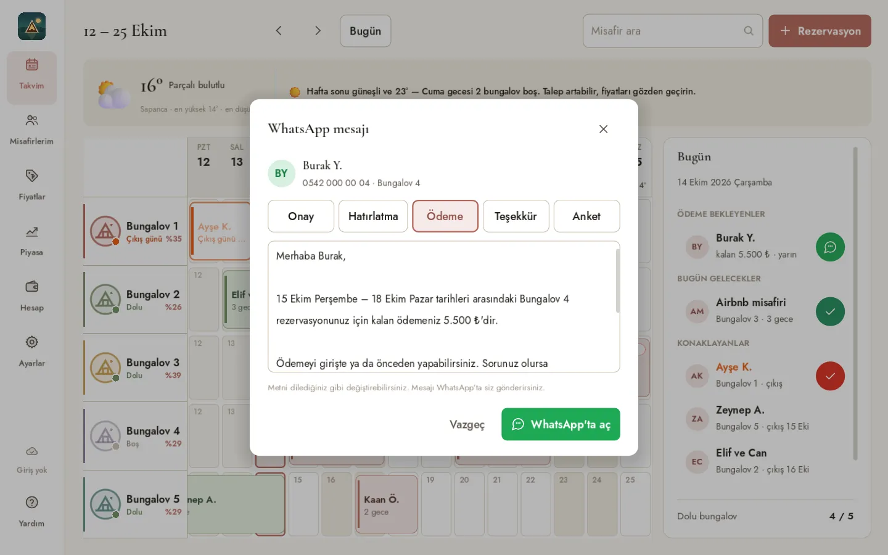Screen dimensions: 888x555
Task: Click Vazgeç to cancel the message
Action: 467,424
